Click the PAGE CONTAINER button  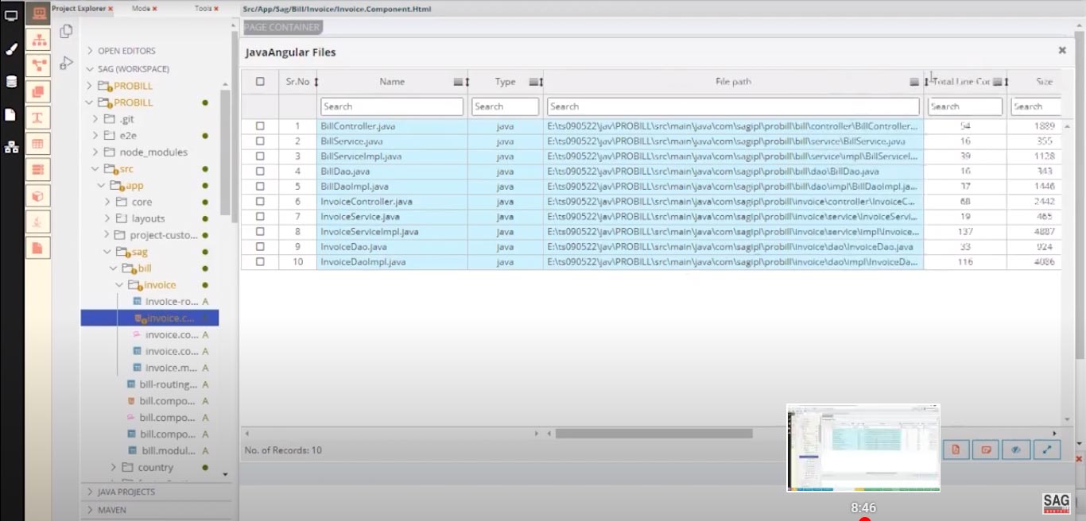pyautogui.click(x=281, y=27)
